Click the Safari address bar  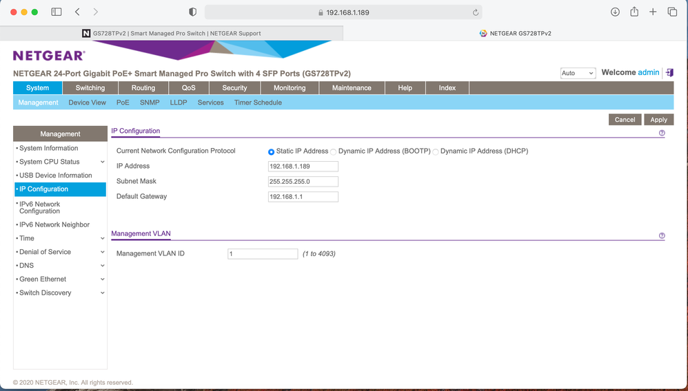[343, 12]
